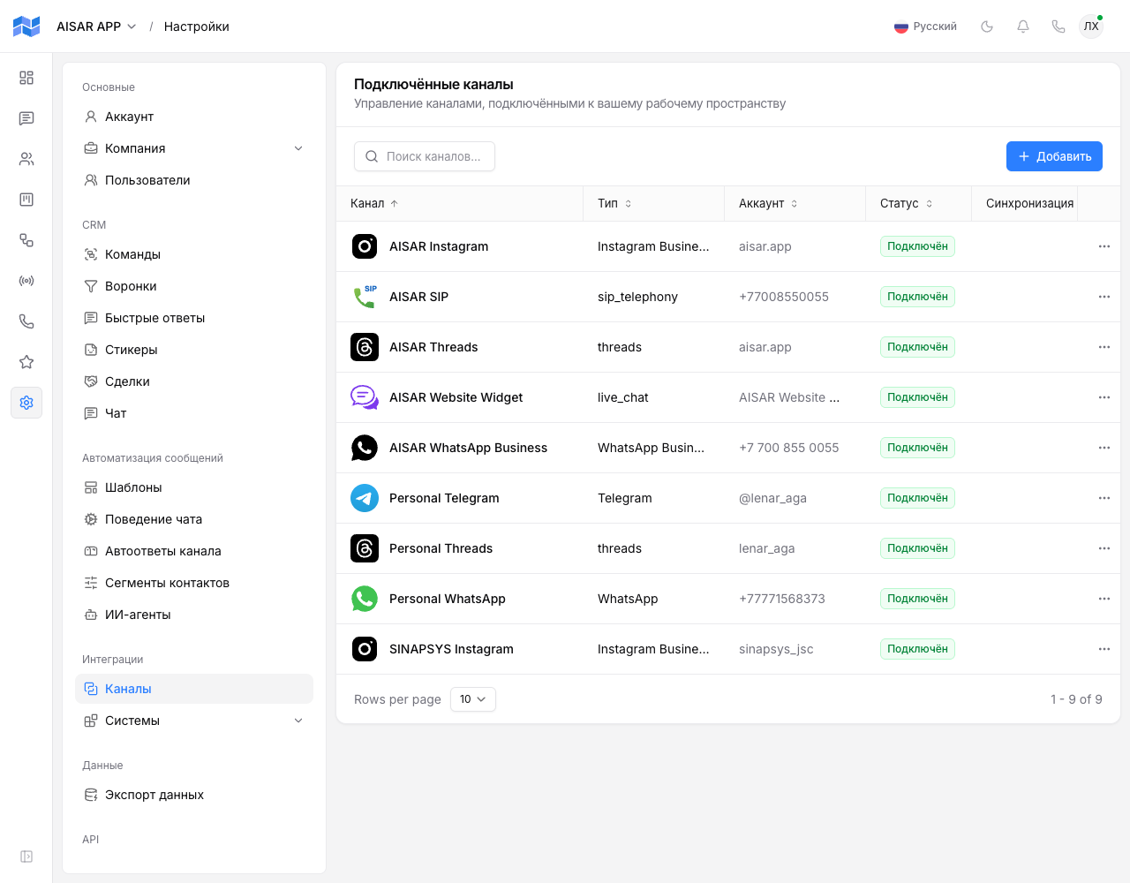Open contacts icon in left rail
The image size is (1130, 883).
26,159
